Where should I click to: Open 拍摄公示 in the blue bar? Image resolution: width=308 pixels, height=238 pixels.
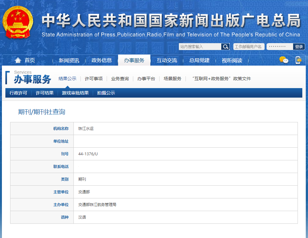coord(106,93)
